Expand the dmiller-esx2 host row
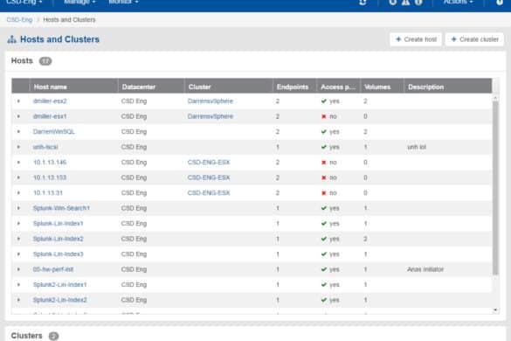 [x=18, y=101]
